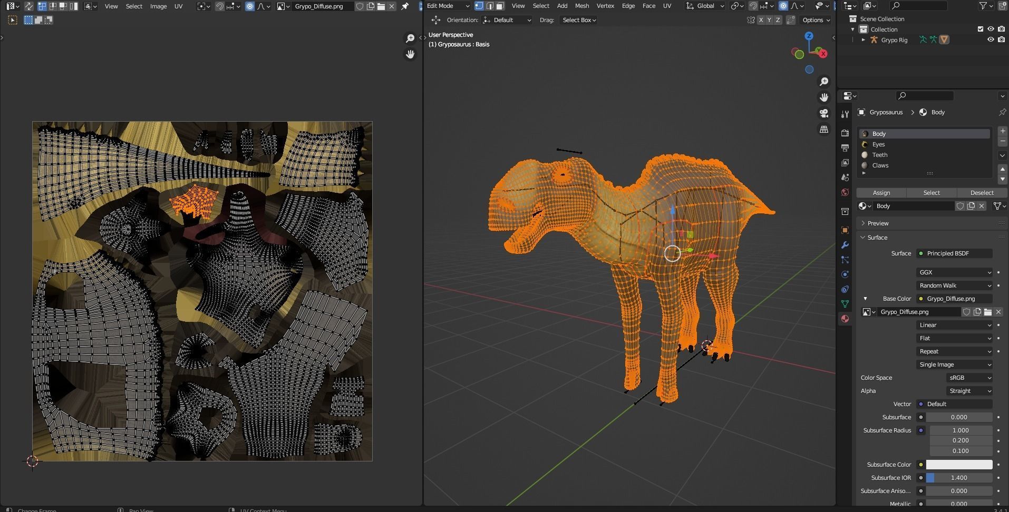Select Teeth material slot

(x=925, y=155)
